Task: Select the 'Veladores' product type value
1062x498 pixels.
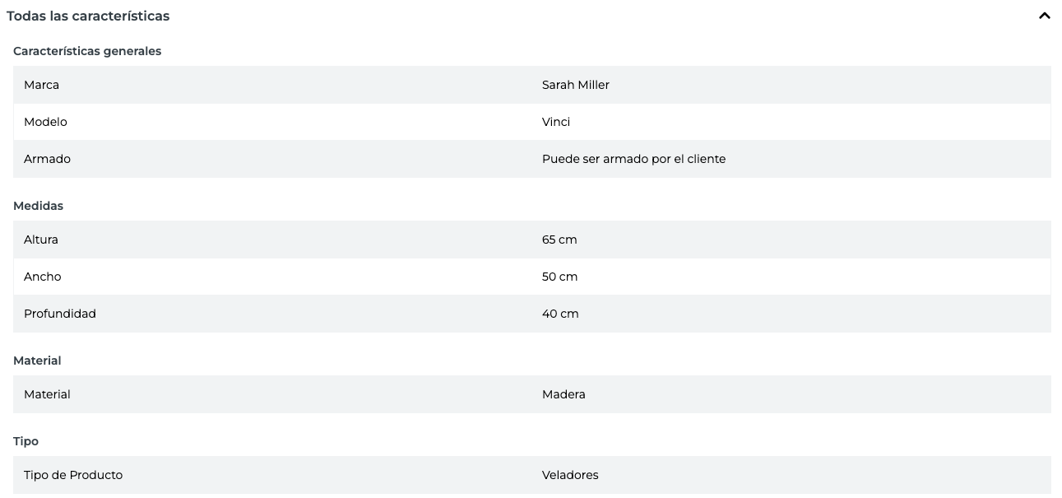Action: point(570,475)
